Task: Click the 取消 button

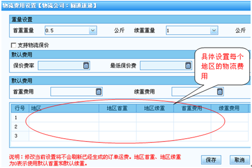Action: coord(239,160)
